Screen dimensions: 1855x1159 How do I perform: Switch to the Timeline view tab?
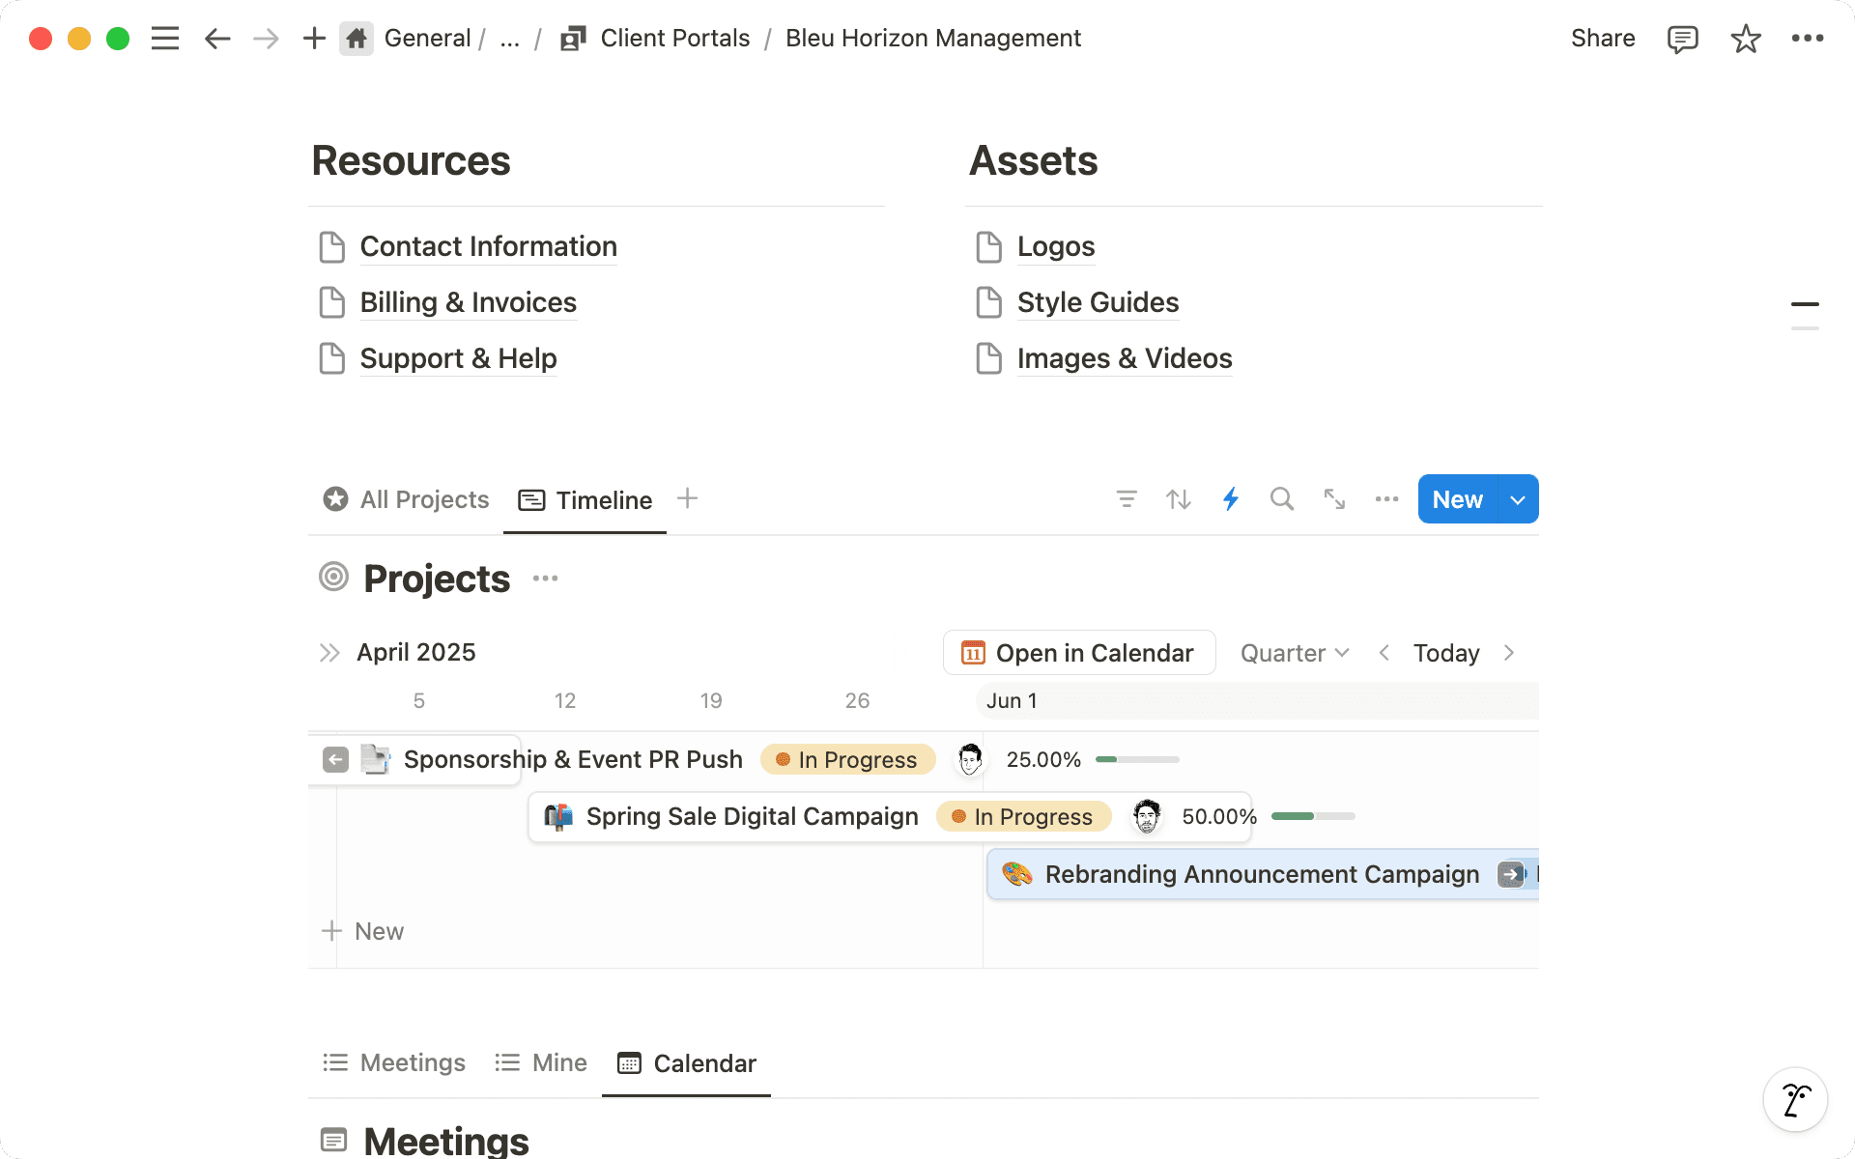coord(585,499)
